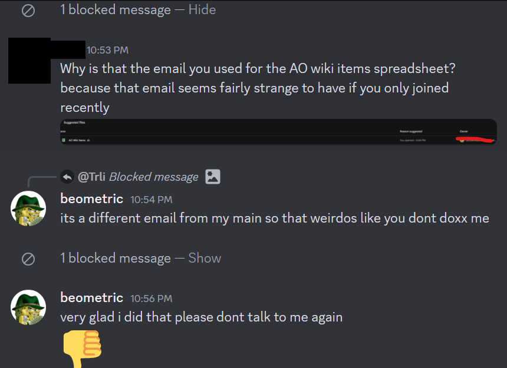Show the collapsed blocked message
This screenshot has width=507, height=368.
[x=205, y=258]
